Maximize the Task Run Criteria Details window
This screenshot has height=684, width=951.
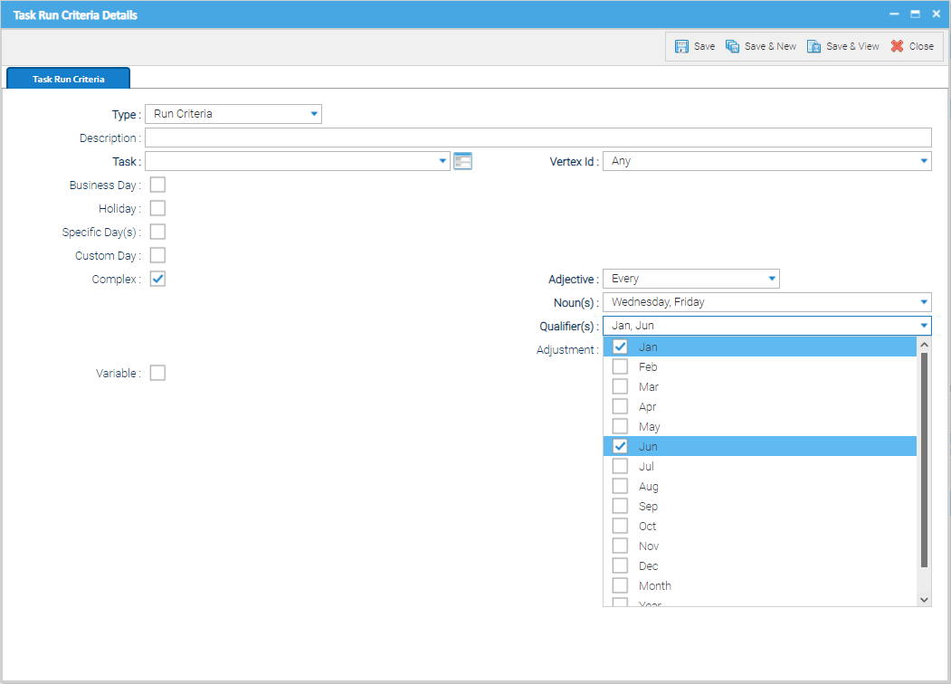pos(915,14)
